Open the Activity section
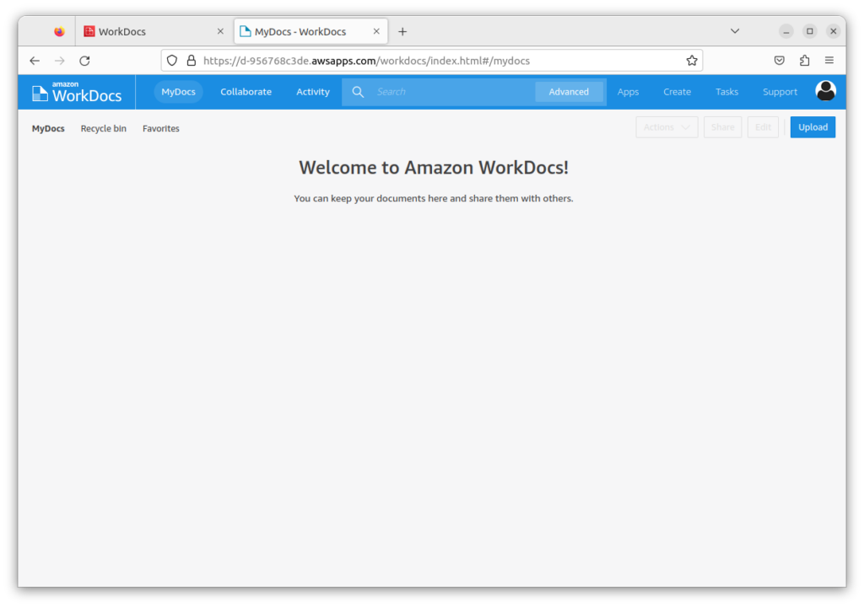 click(312, 91)
